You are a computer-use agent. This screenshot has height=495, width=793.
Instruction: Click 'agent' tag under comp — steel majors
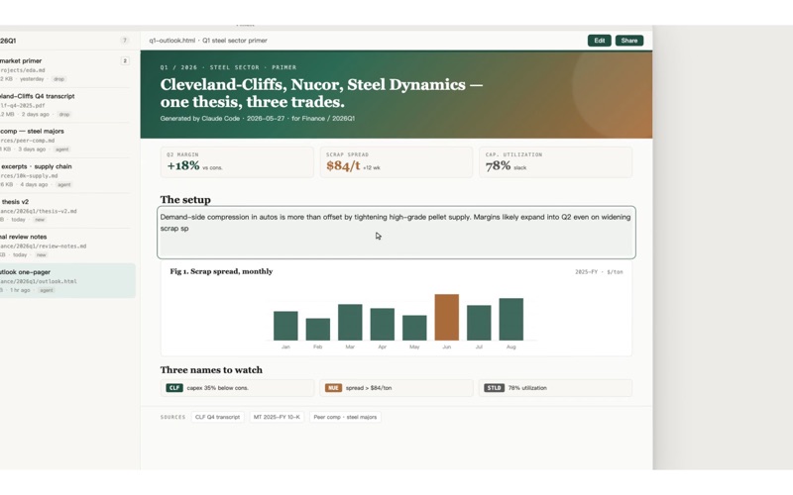tap(62, 149)
